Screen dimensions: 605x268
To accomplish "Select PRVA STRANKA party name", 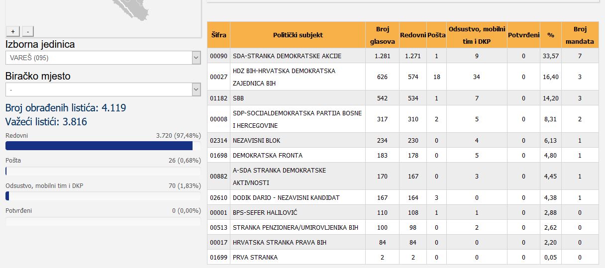I will pyautogui.click(x=255, y=258).
